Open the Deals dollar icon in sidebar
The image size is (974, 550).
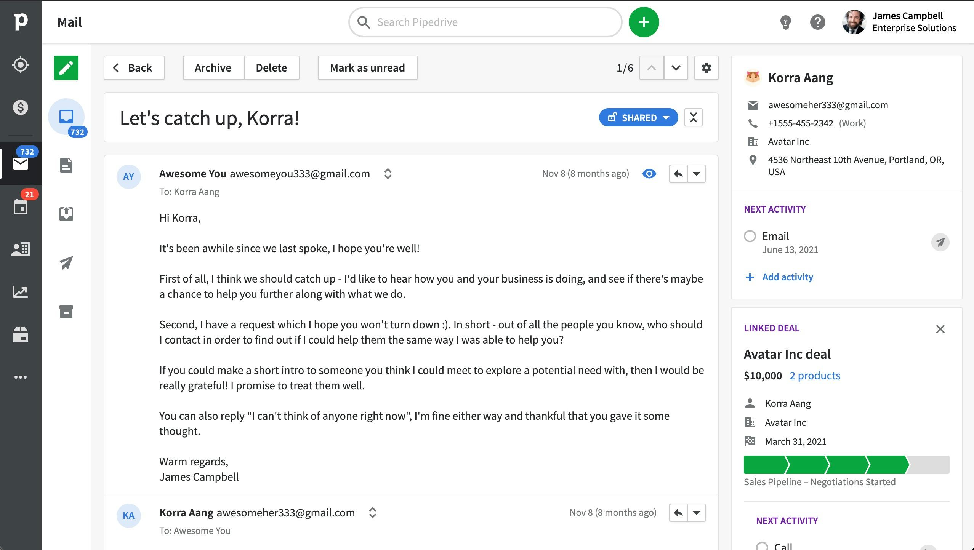click(21, 107)
